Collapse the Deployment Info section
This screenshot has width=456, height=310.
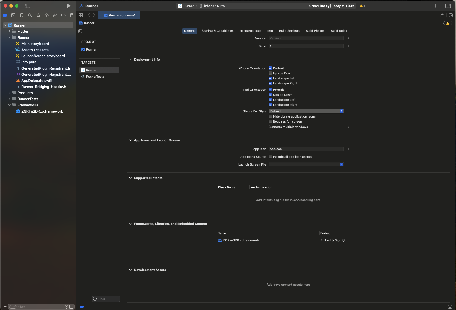[130, 59]
